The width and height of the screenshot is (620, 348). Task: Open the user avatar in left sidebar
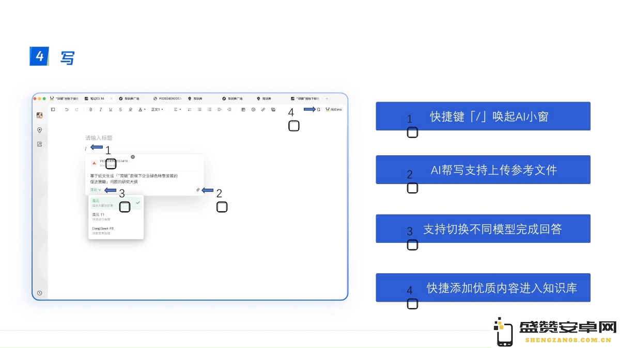point(39,115)
